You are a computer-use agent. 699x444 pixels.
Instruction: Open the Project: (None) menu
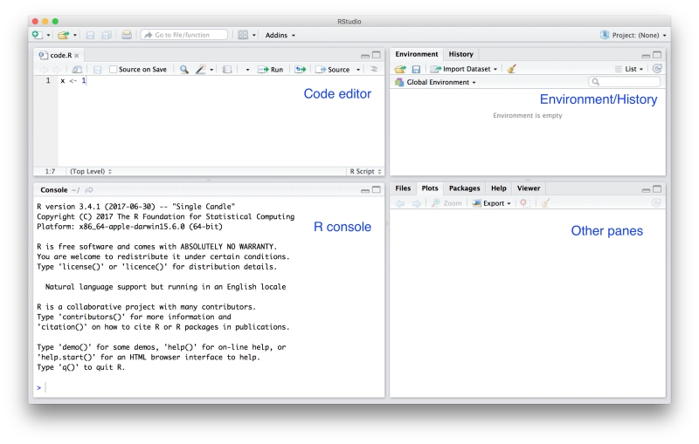[633, 35]
